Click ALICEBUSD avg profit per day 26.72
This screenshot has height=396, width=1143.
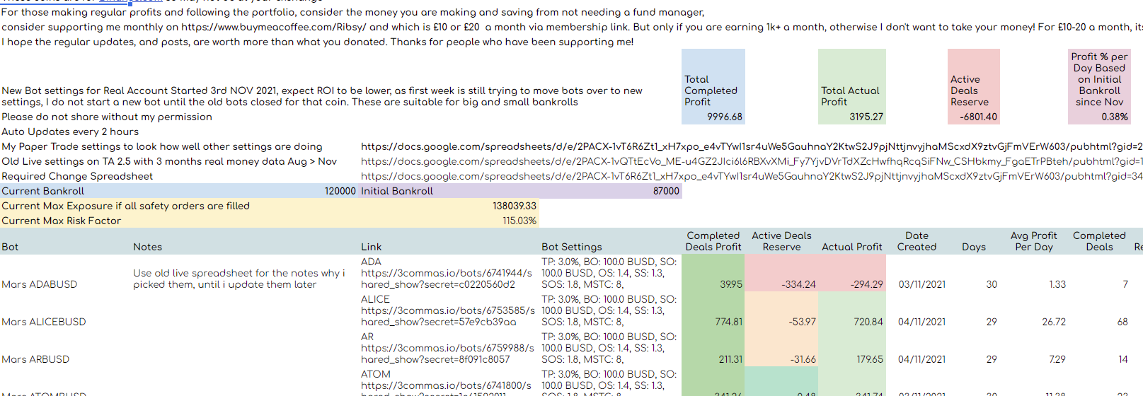1054,322
